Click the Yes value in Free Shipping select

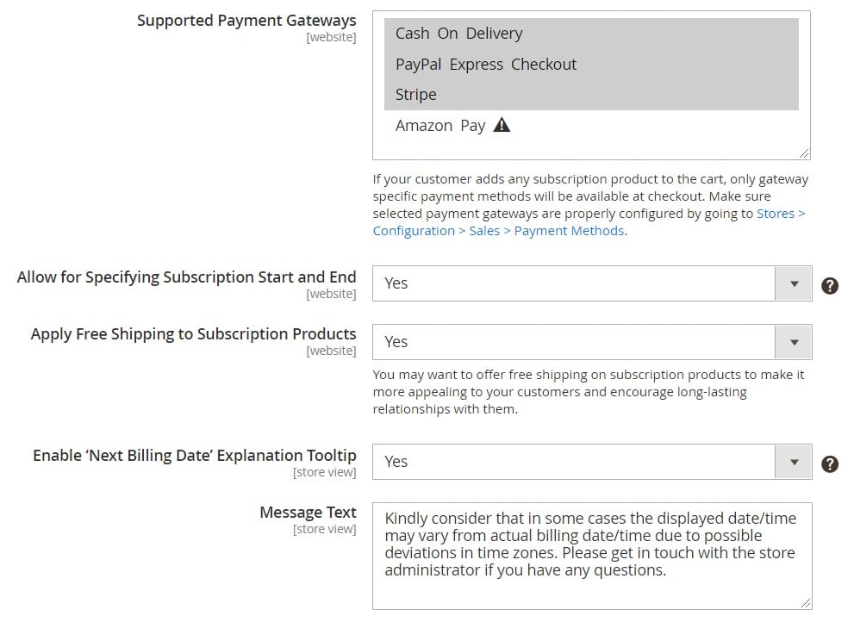396,342
